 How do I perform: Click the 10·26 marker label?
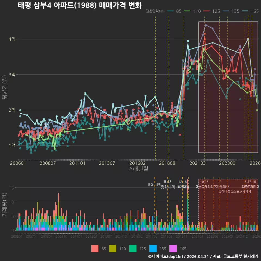pos(204,182)
